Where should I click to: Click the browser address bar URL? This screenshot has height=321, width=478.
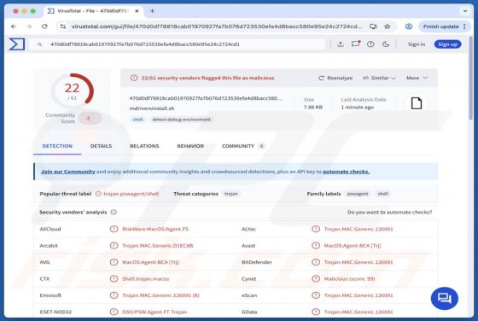coord(217,26)
